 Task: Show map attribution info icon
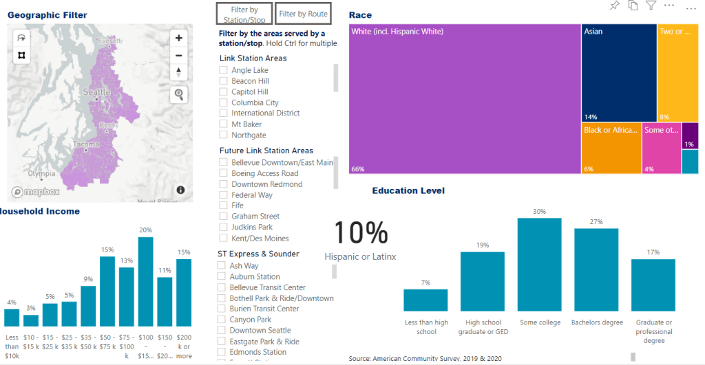pos(180,190)
